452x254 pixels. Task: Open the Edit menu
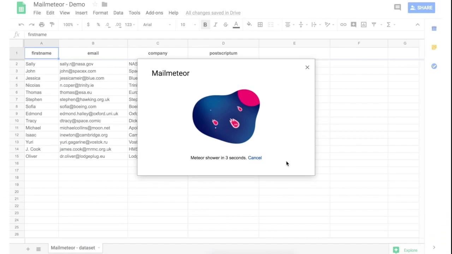coord(50,13)
